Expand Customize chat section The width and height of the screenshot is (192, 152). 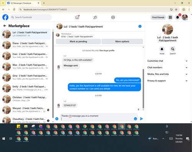167,61
